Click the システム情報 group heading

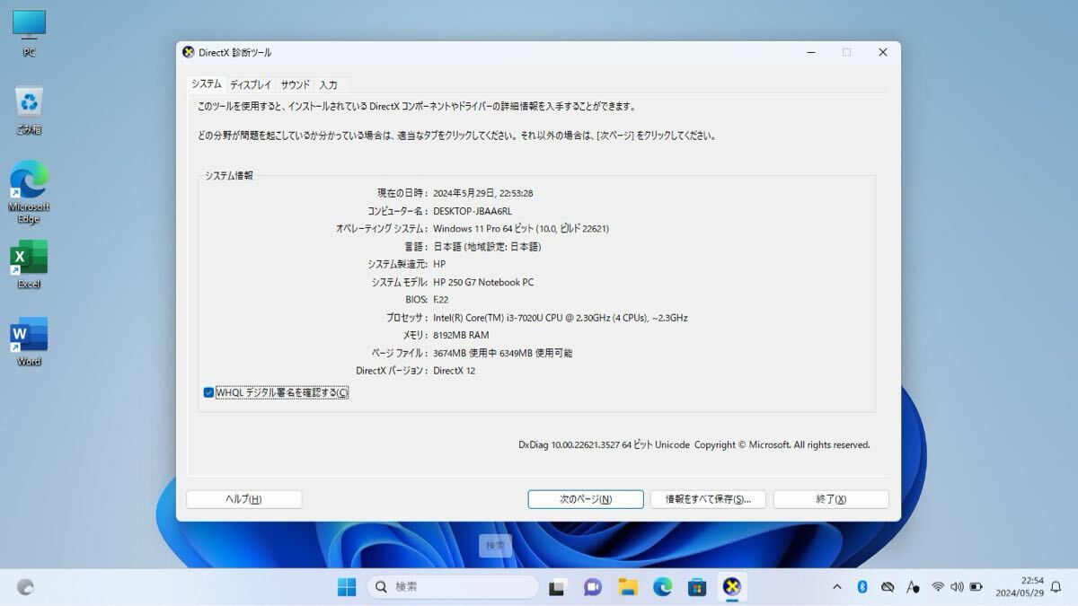[x=229, y=176]
